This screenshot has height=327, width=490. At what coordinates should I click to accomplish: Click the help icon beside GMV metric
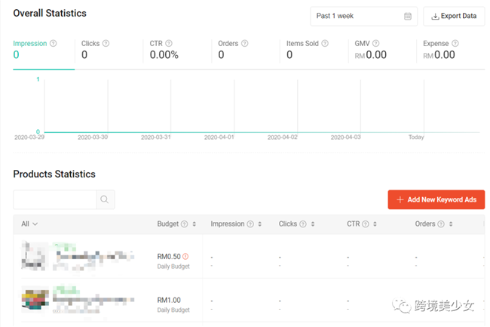coord(375,43)
